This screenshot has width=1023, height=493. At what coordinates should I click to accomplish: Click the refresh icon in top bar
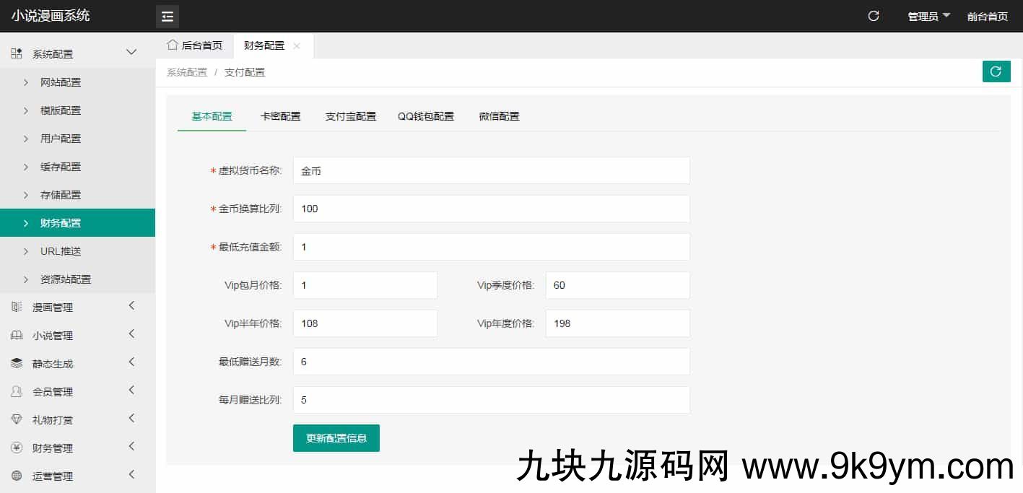pos(874,16)
